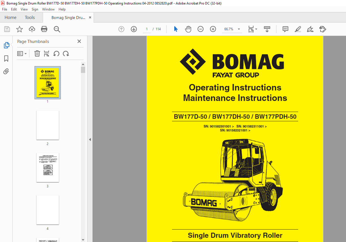Click the Save file icon

pos(7,29)
